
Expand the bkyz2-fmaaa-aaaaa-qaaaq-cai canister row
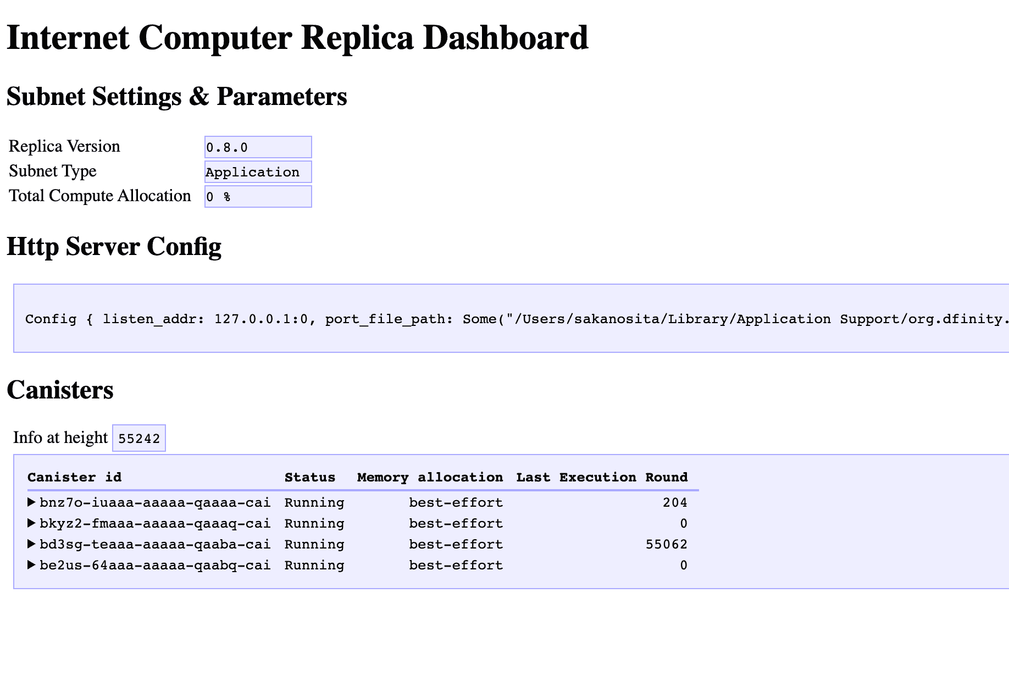[x=32, y=523]
